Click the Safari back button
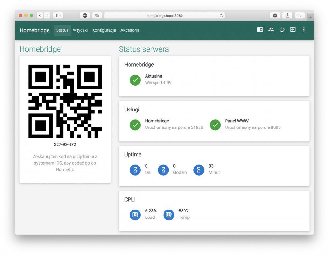The width and height of the screenshot is (329, 255). pyautogui.click(x=40, y=15)
